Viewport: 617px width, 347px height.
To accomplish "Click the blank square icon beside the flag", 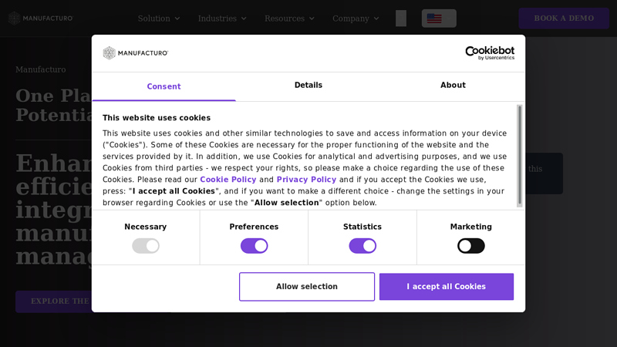I will click(x=401, y=19).
